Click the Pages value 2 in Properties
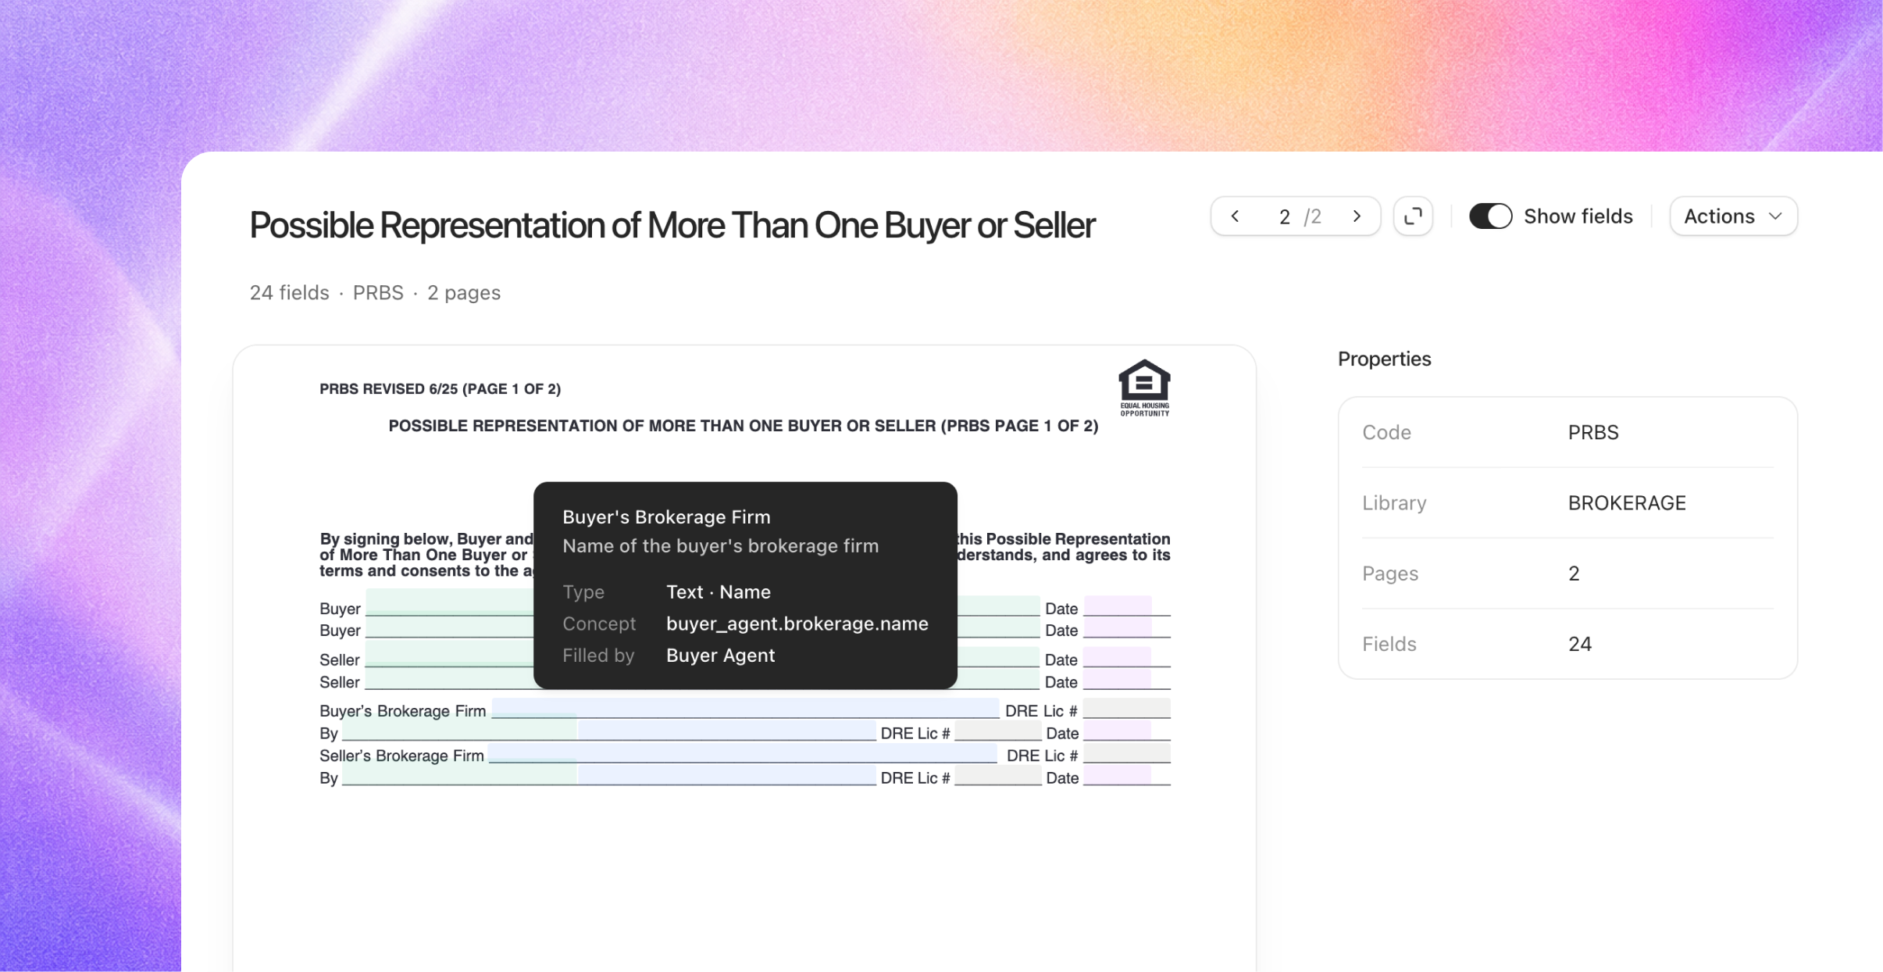 pyautogui.click(x=1574, y=574)
